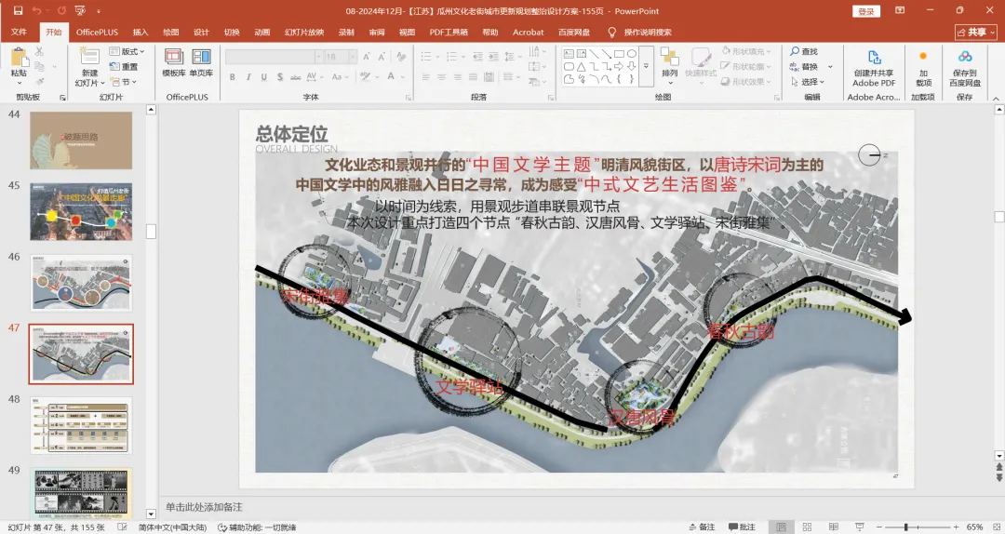Select the oval shape in shapes gallery

coord(631,54)
